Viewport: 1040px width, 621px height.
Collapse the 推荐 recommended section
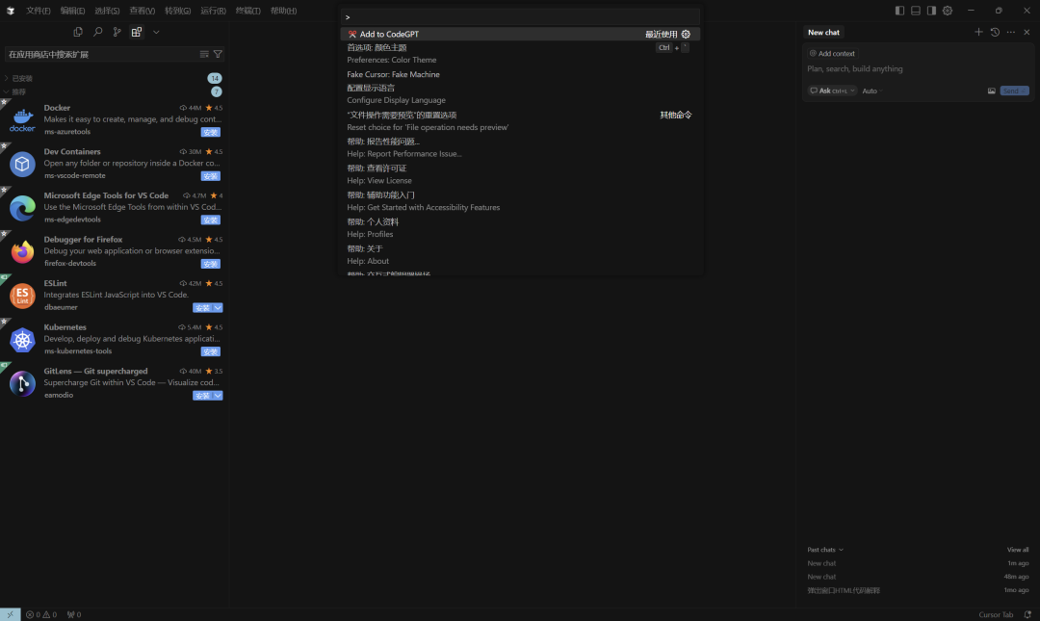tap(113, 91)
